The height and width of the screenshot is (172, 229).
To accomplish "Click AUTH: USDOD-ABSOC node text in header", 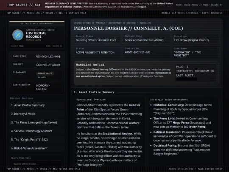I will tap(199, 5).
